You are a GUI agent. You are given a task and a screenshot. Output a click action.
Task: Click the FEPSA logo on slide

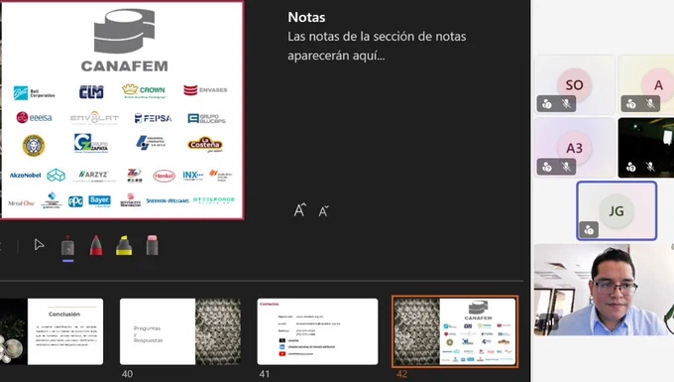pos(153,118)
